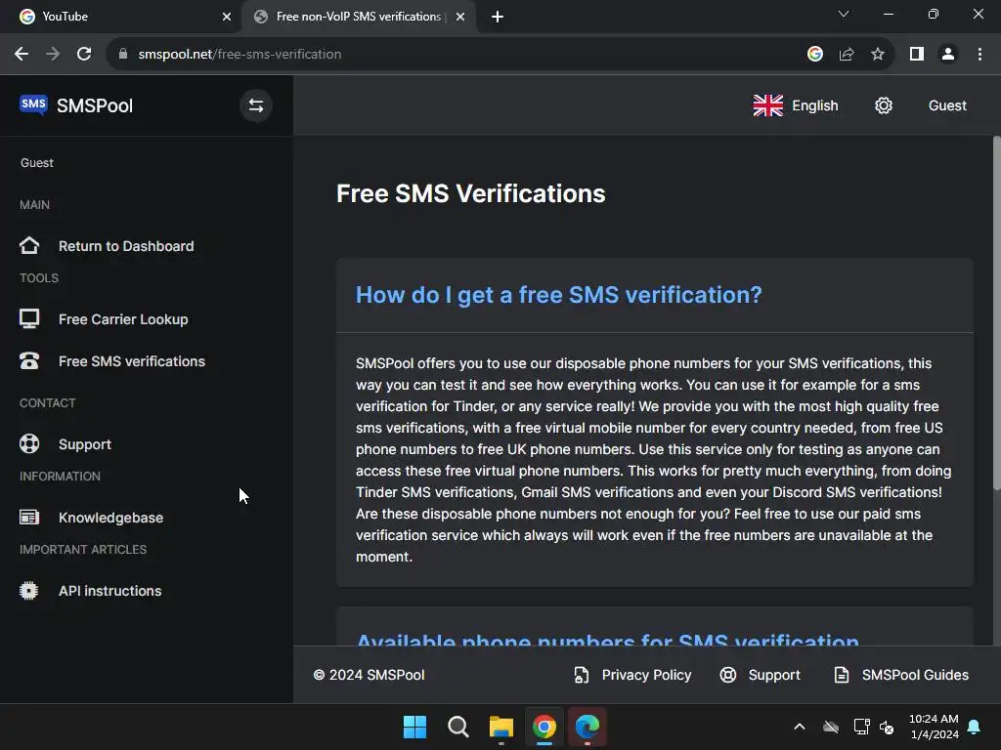This screenshot has width=1001, height=750.
Task: Open the Guest account menu in header
Action: coord(947,105)
